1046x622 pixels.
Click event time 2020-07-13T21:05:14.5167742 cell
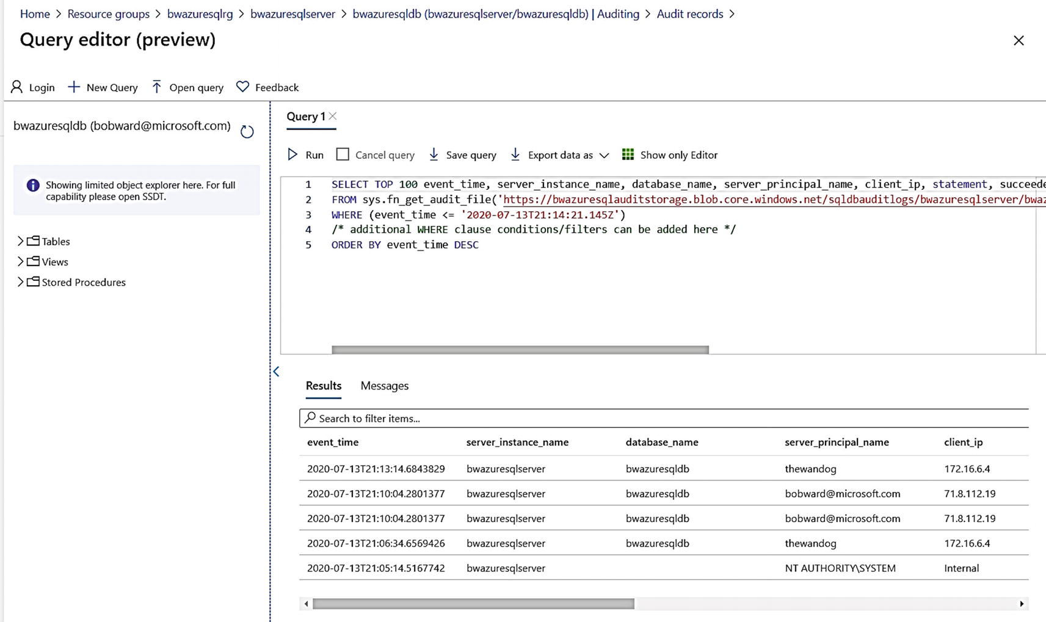click(376, 568)
